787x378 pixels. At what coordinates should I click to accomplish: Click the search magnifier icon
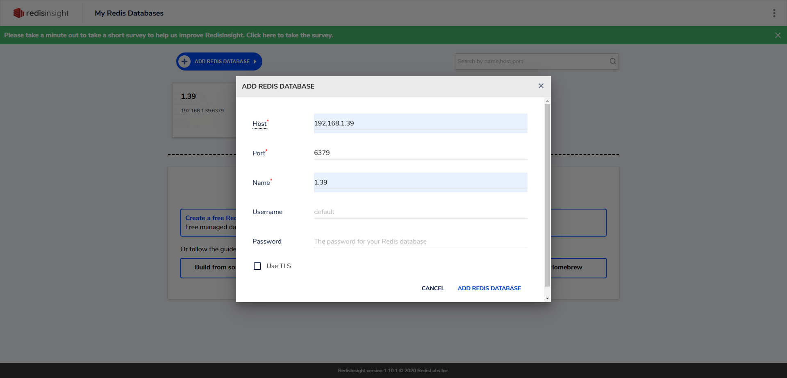tap(612, 61)
